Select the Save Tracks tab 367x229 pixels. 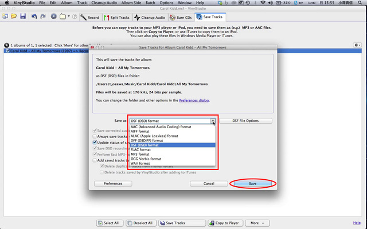point(210,17)
